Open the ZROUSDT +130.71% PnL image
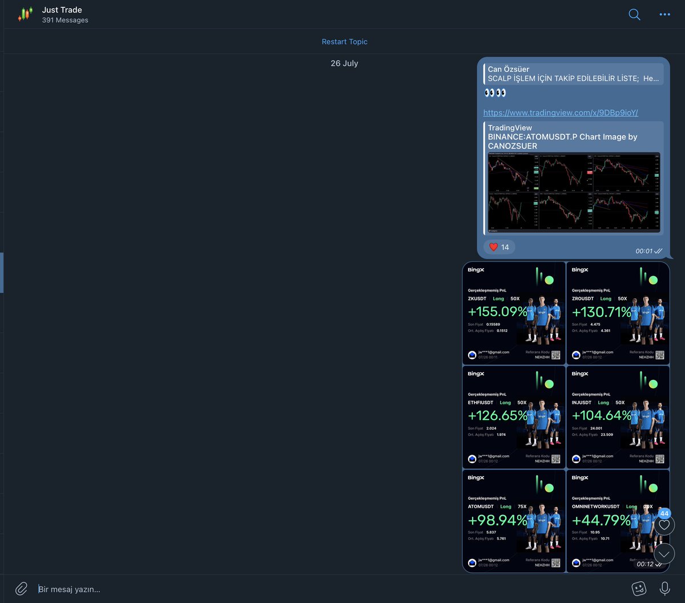This screenshot has height=603, width=685. (618, 313)
